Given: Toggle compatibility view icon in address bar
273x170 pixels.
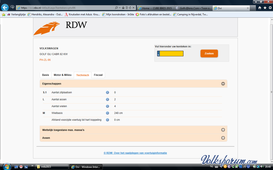Looking at the screenshot, I should tap(127, 7).
